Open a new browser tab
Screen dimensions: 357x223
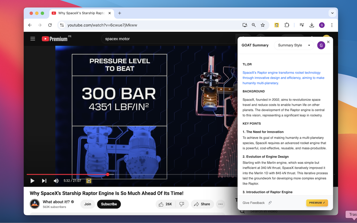[x=120, y=13]
